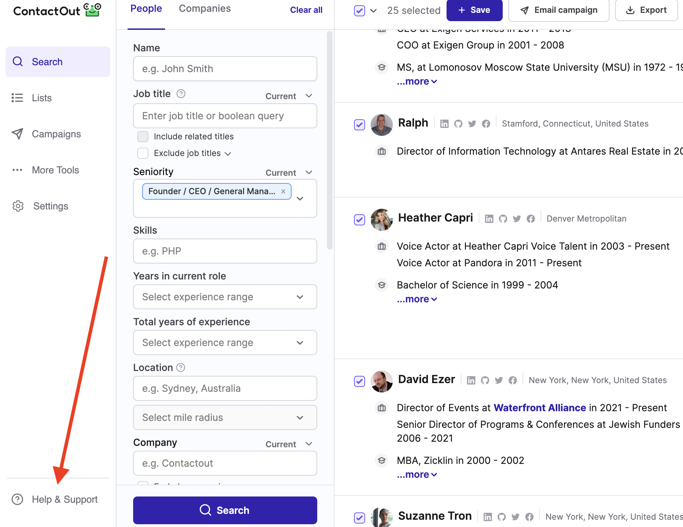Open Campaigns from the sidebar
Image resolution: width=683 pixels, height=527 pixels.
56,134
